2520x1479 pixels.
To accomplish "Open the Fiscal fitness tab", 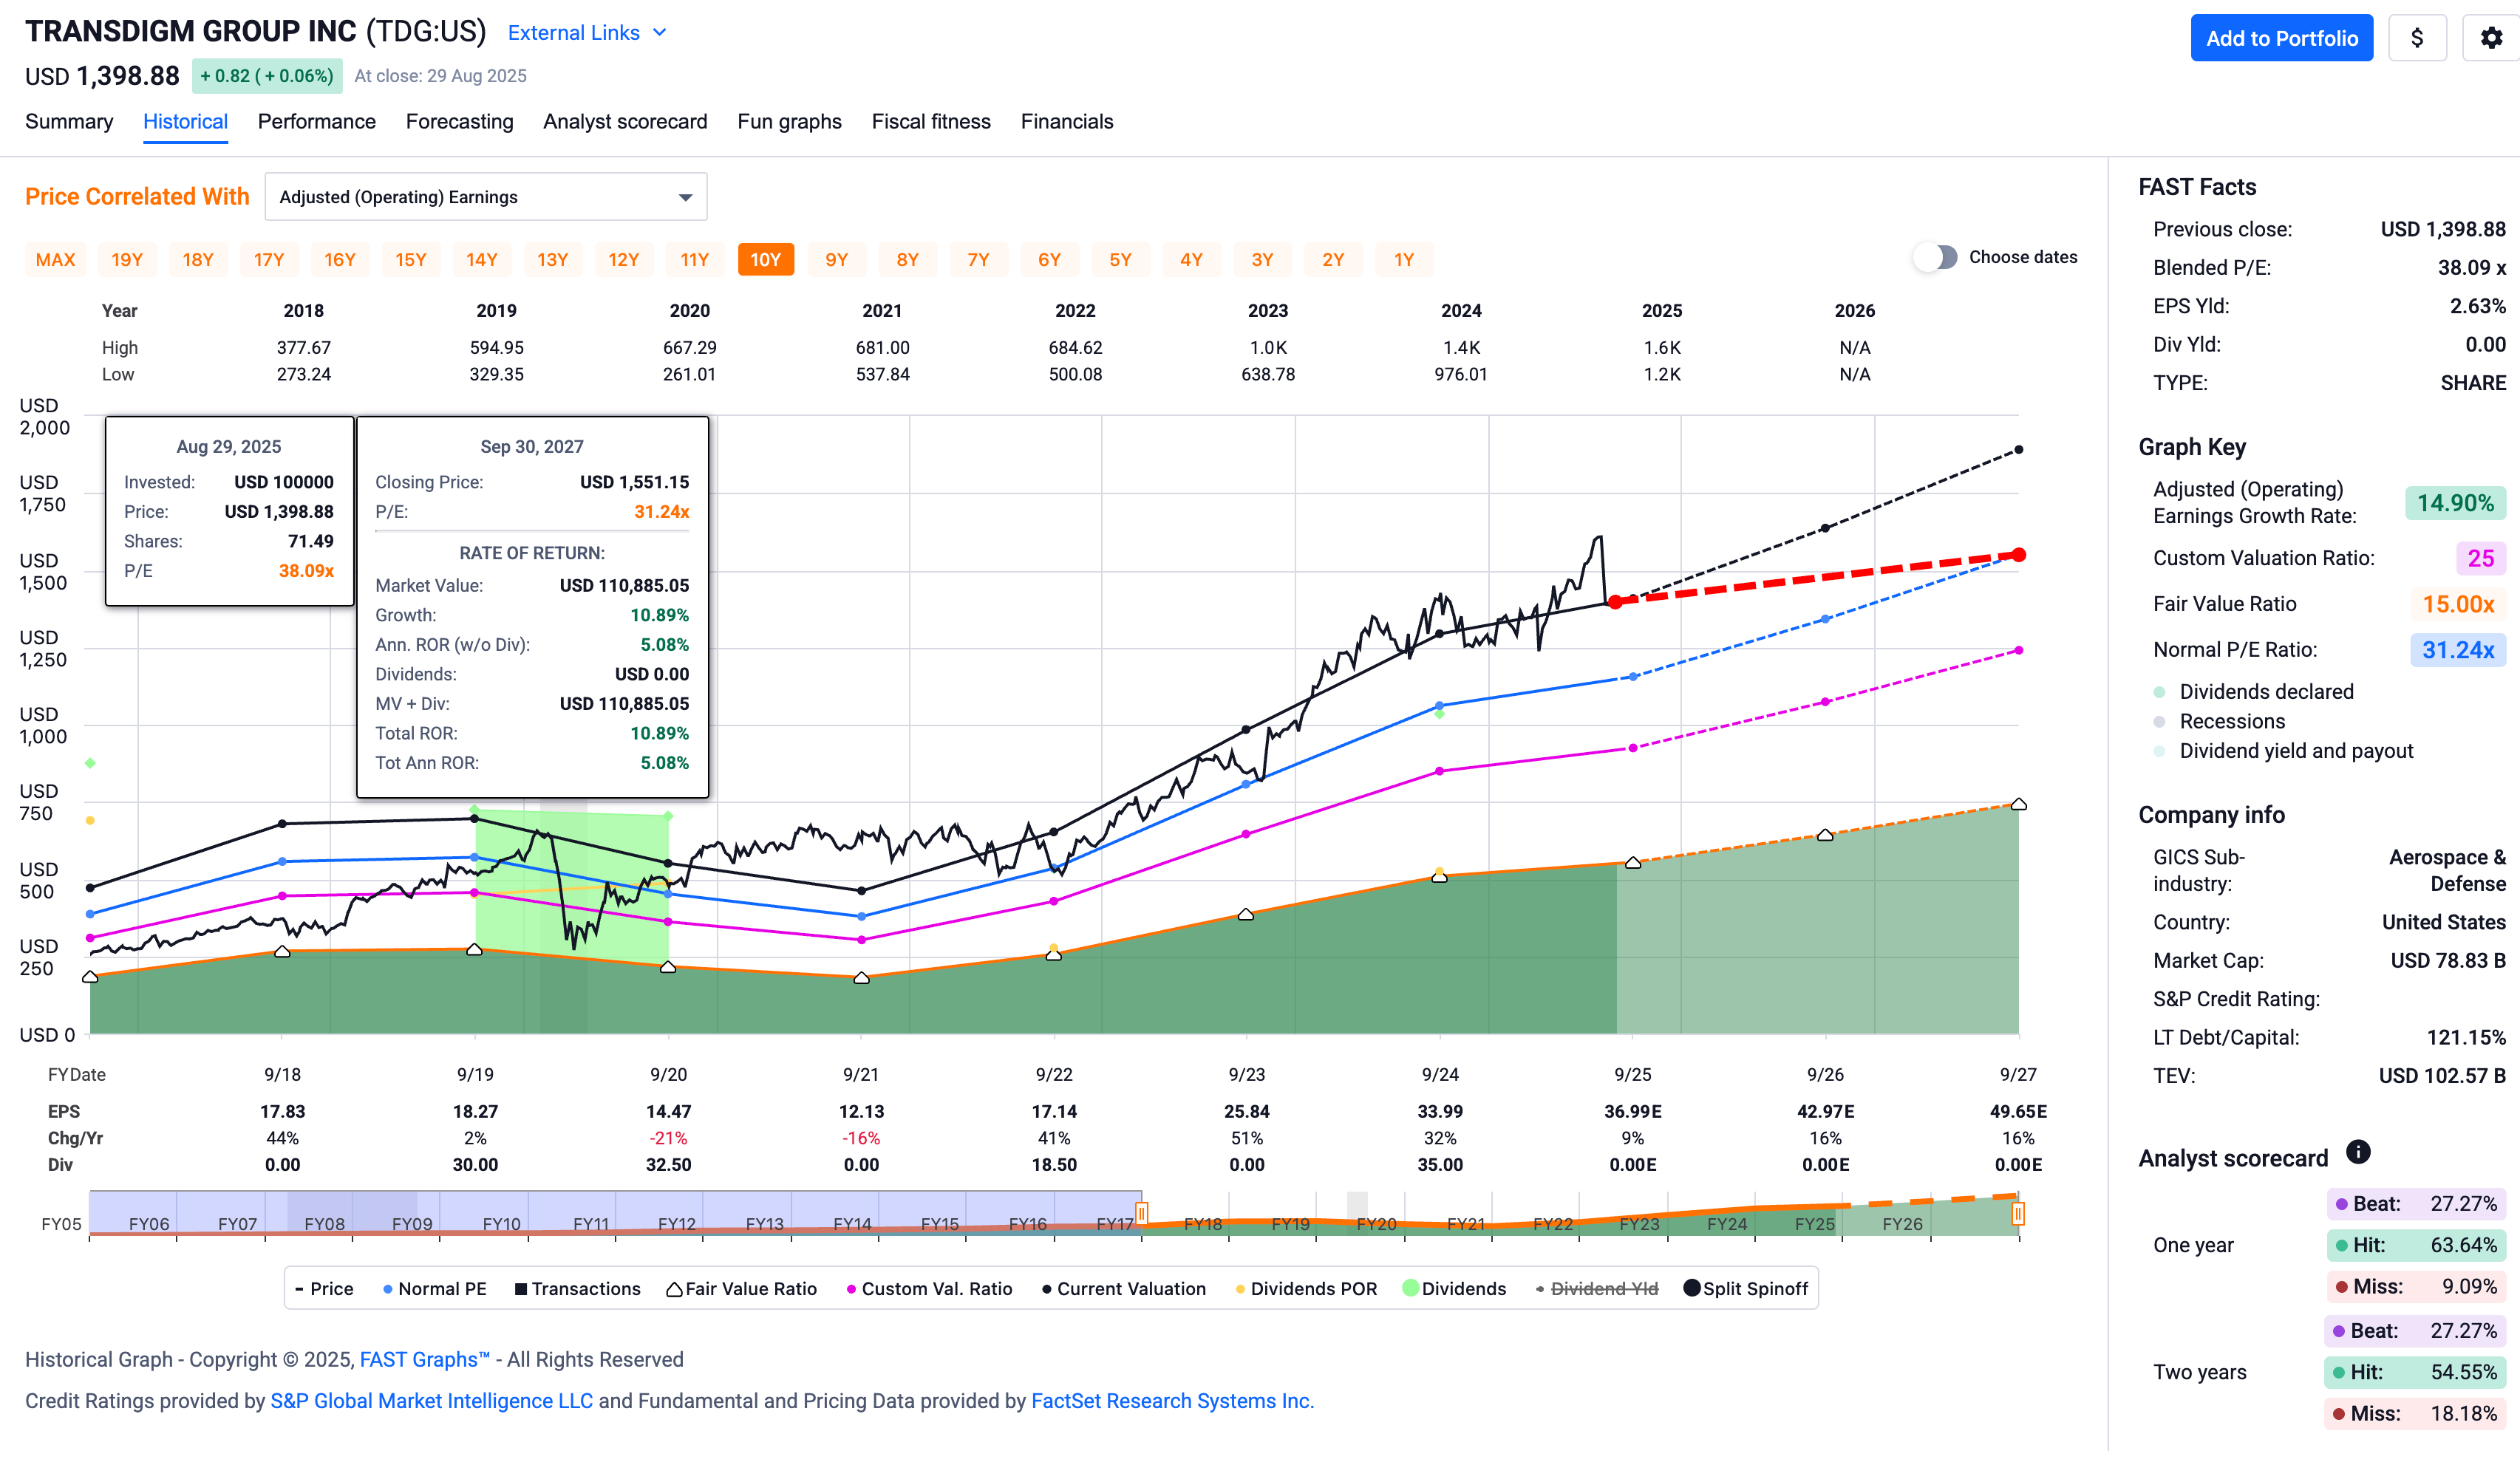I will click(930, 122).
